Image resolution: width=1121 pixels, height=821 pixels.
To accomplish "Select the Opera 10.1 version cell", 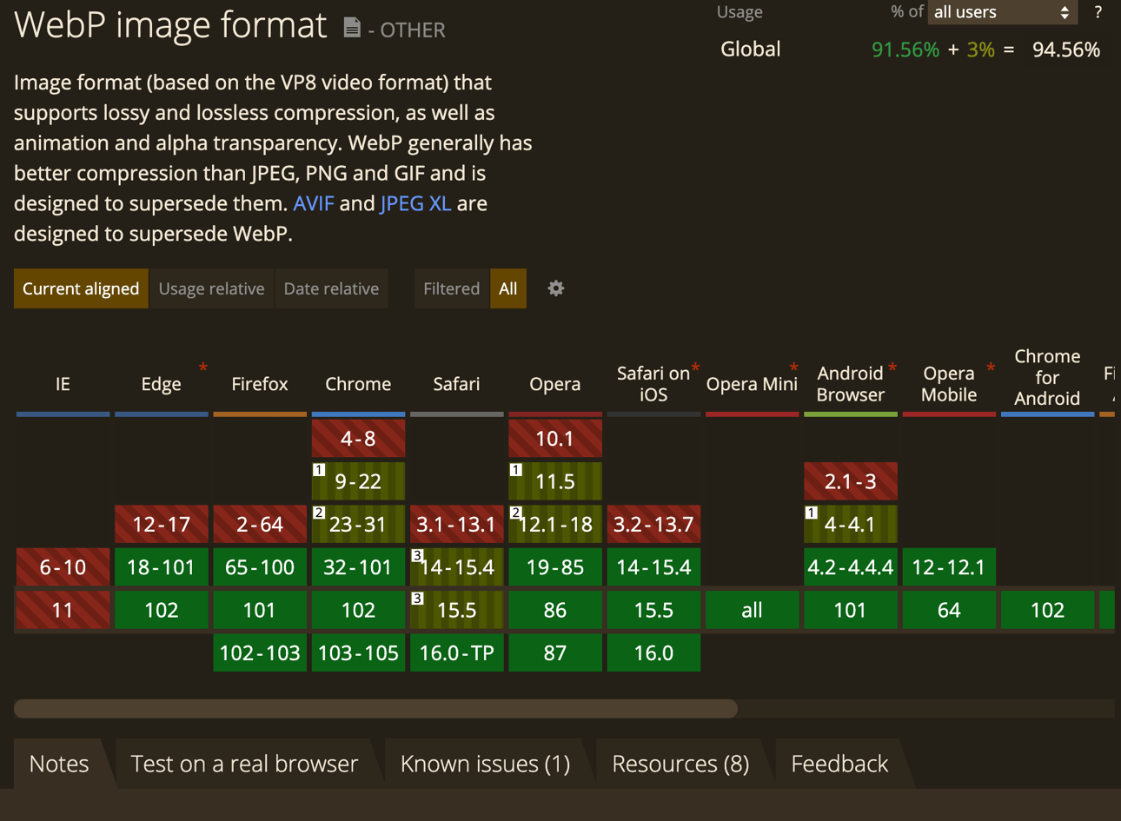I will pos(555,439).
